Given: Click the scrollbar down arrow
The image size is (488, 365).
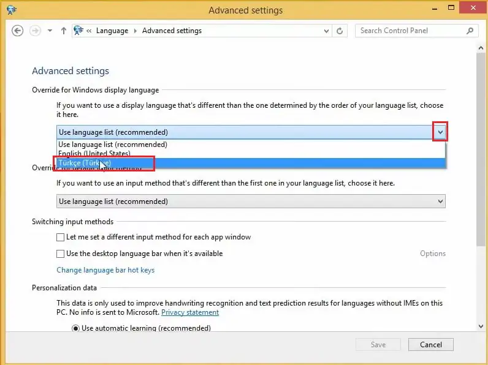Looking at the screenshot, I should (x=481, y=326).
